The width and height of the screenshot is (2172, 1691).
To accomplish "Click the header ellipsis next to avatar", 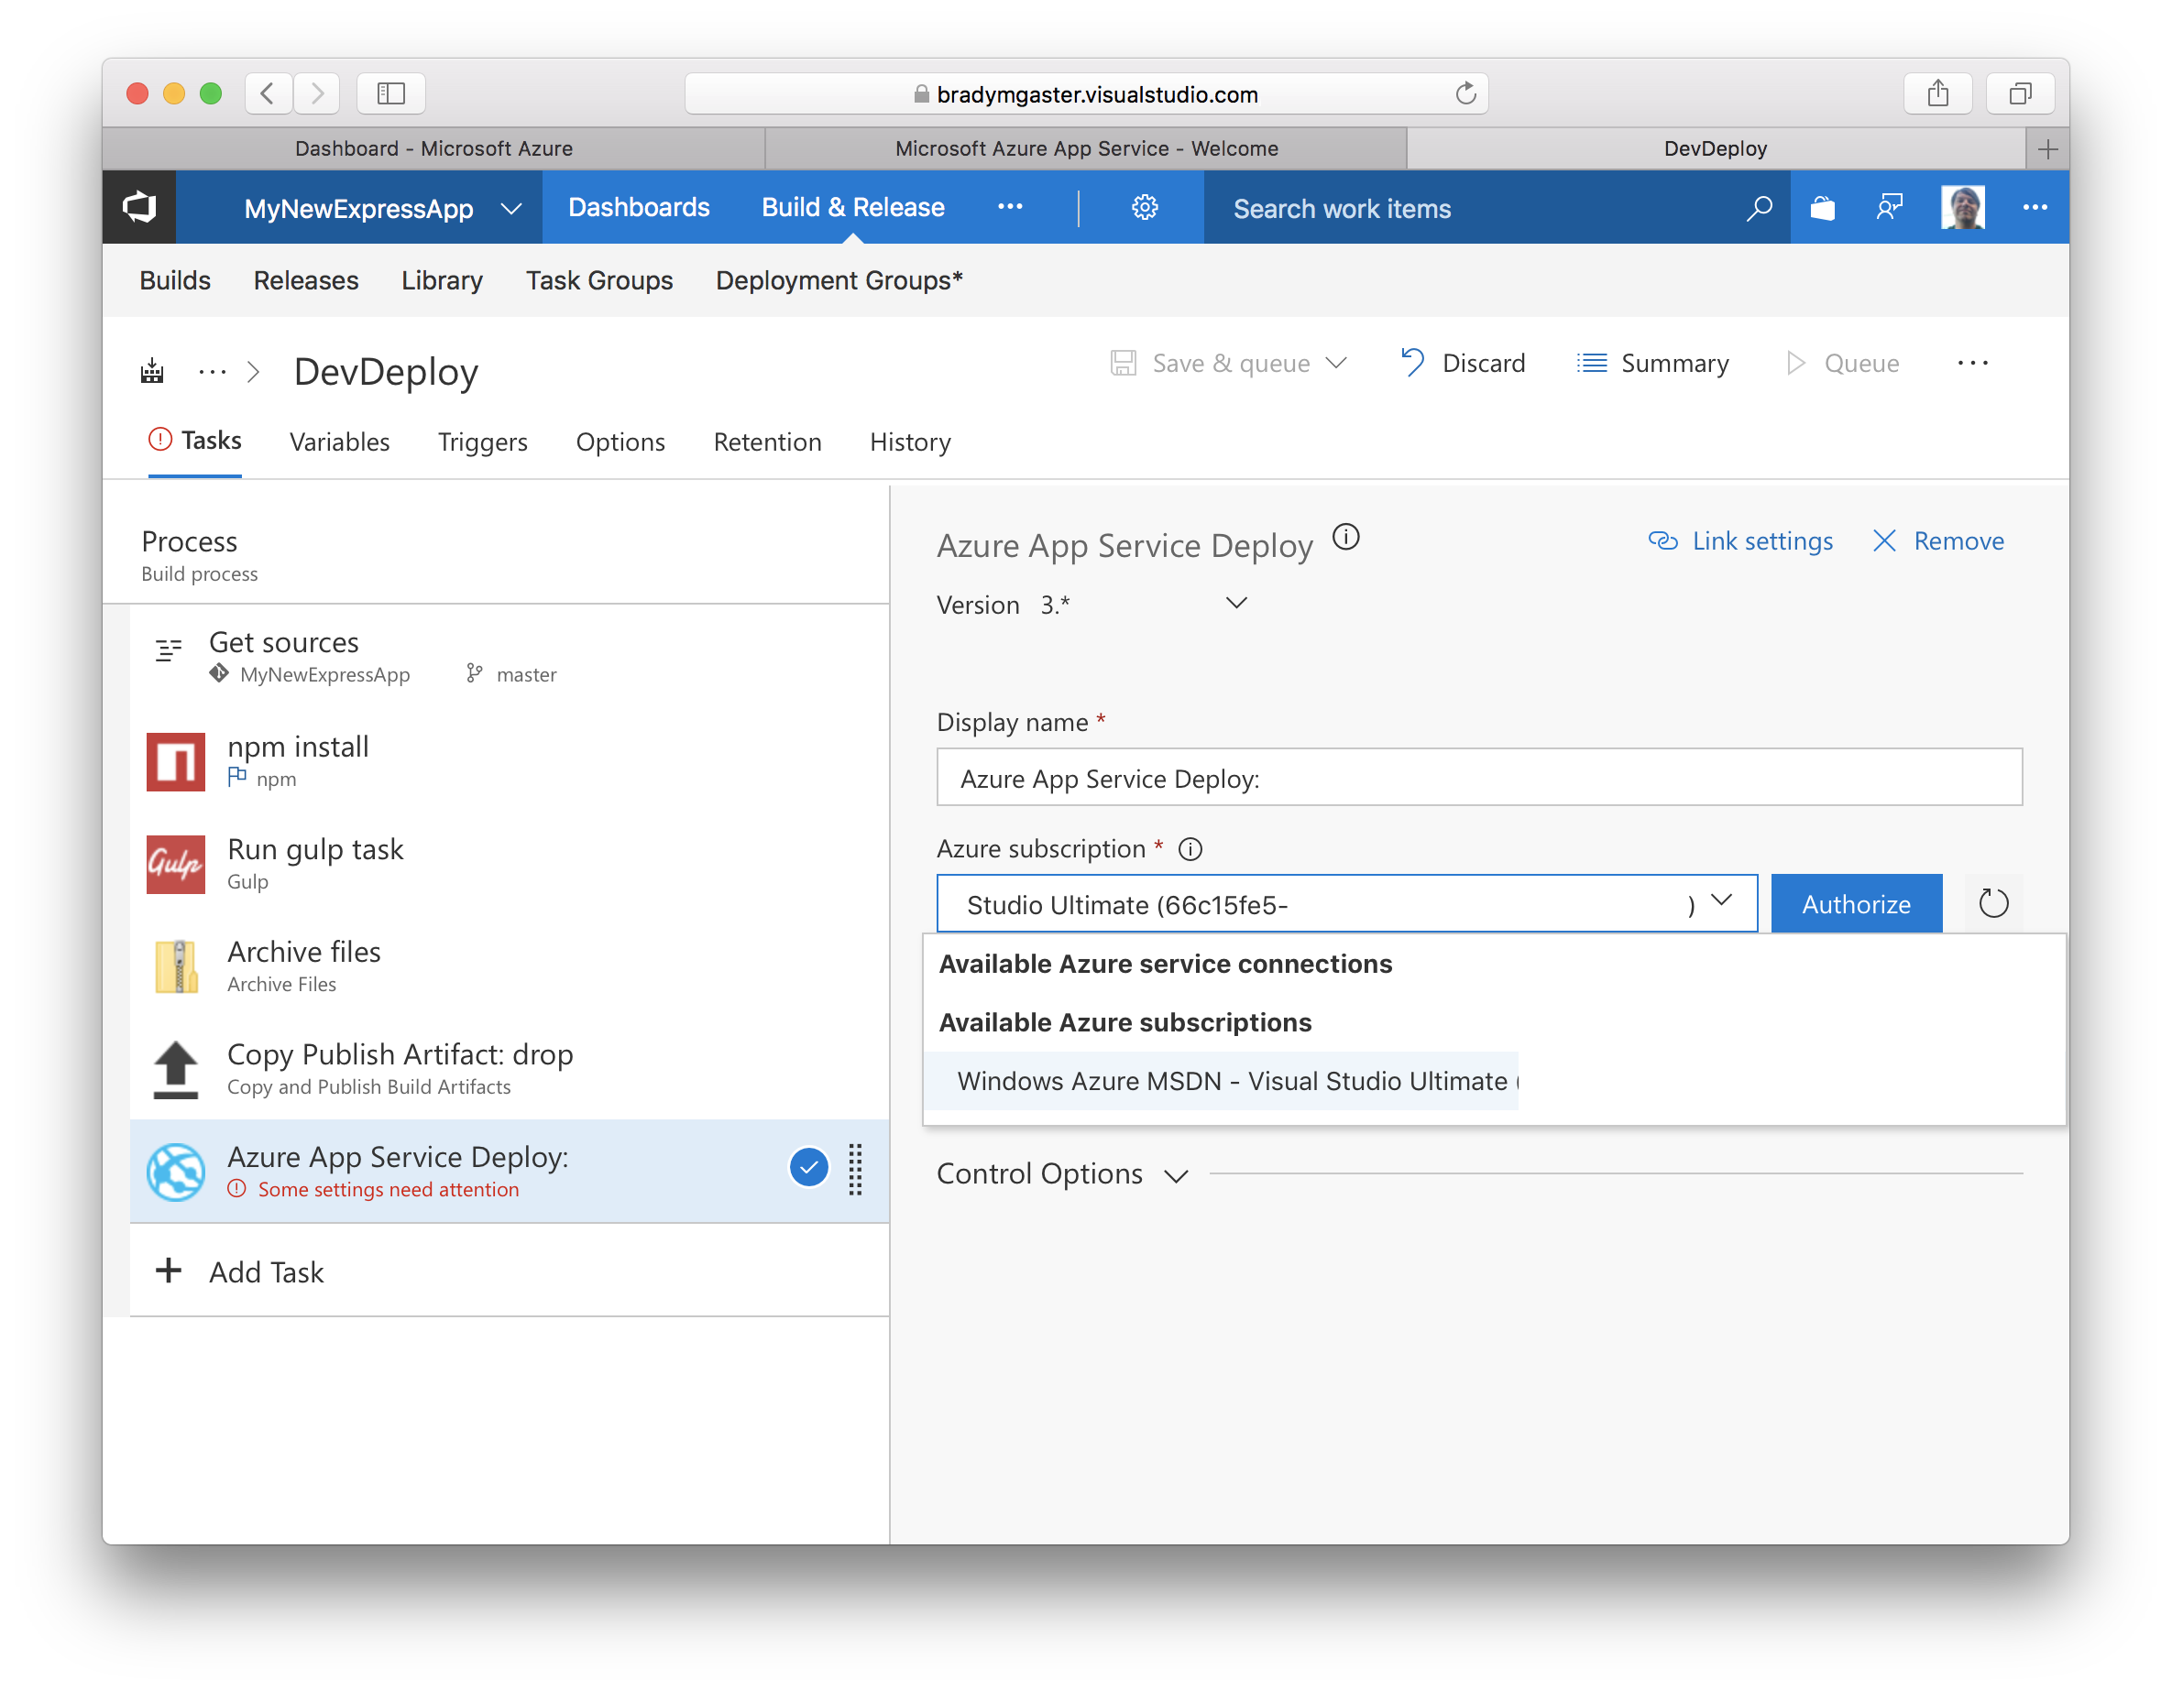I will coord(2035,208).
